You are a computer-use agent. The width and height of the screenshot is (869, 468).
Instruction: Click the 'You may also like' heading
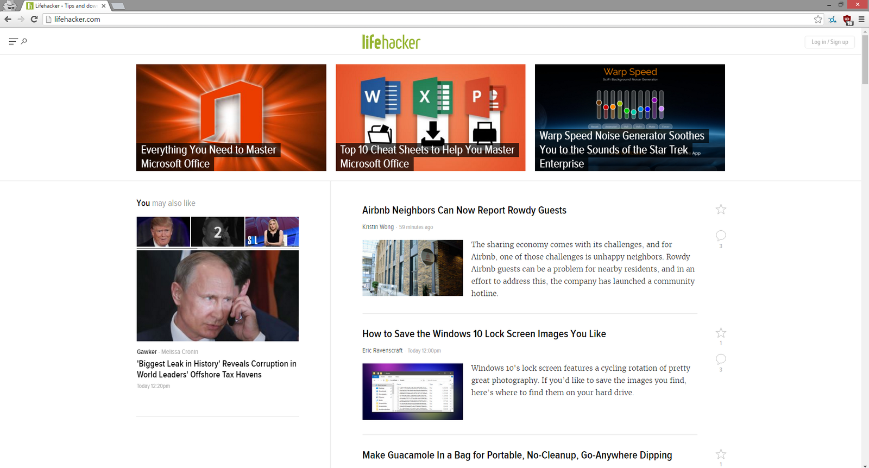click(x=166, y=203)
